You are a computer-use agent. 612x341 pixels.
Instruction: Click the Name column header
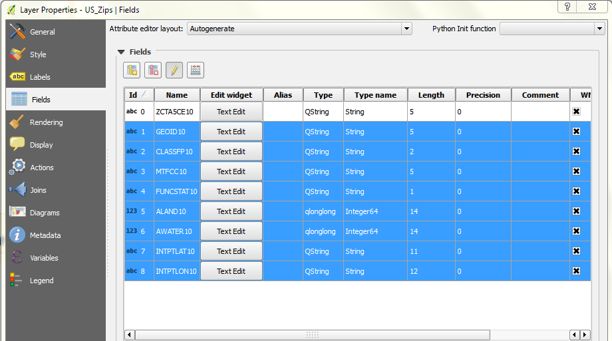[x=177, y=95]
